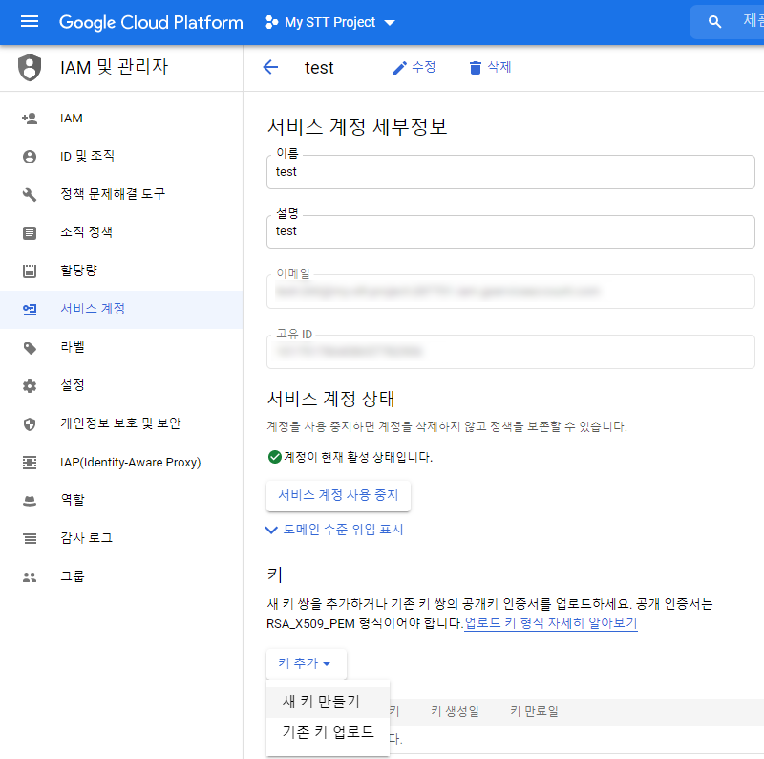764x759 pixels.
Task: Click the IAP Identity-Aware Proxy icon
Action: tap(30, 462)
